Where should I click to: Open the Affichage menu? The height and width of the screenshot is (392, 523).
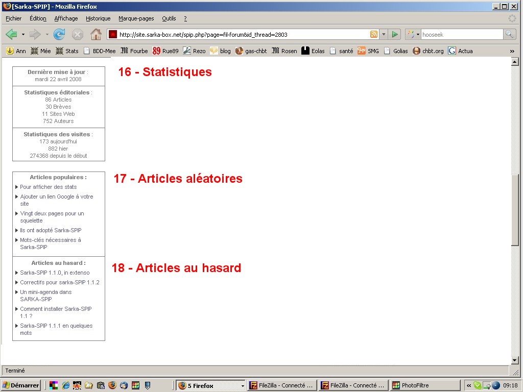pyautogui.click(x=66, y=18)
